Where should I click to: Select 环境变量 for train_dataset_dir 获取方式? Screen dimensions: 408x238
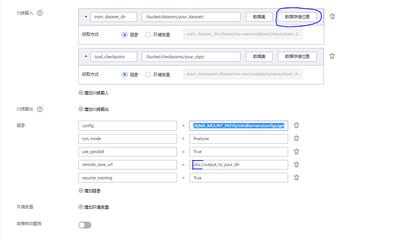point(148,35)
